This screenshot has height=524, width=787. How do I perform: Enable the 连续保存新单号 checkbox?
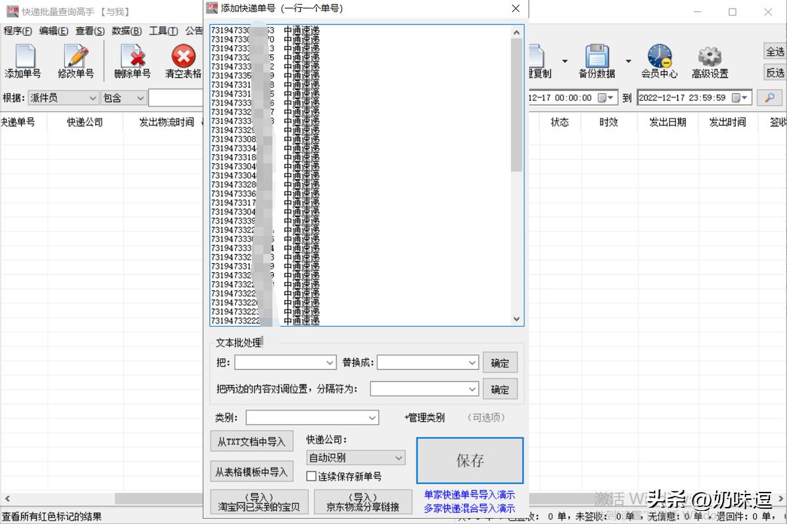pyautogui.click(x=312, y=476)
